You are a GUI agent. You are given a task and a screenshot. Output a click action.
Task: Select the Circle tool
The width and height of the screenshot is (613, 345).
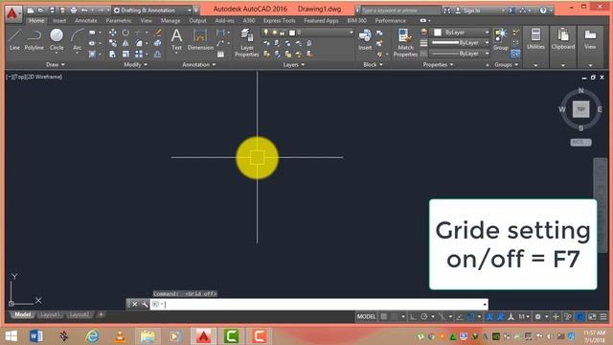point(57,39)
